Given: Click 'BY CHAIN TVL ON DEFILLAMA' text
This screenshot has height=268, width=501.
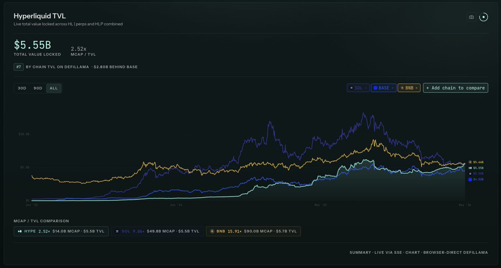Looking at the screenshot, I should click(x=58, y=67).
